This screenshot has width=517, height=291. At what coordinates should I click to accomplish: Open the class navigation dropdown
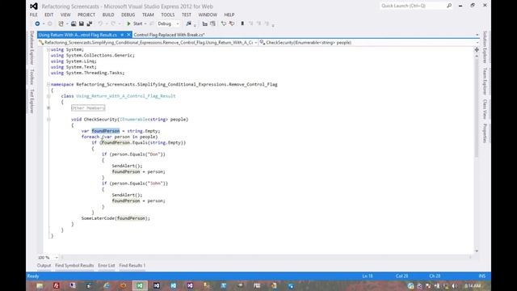(x=256, y=43)
